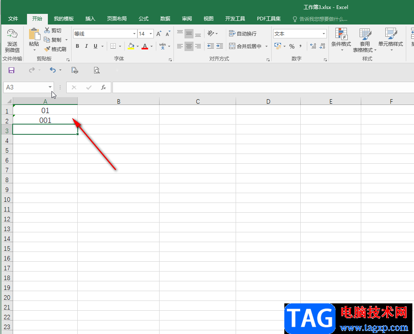Switch to the 页面布局 tab

117,19
